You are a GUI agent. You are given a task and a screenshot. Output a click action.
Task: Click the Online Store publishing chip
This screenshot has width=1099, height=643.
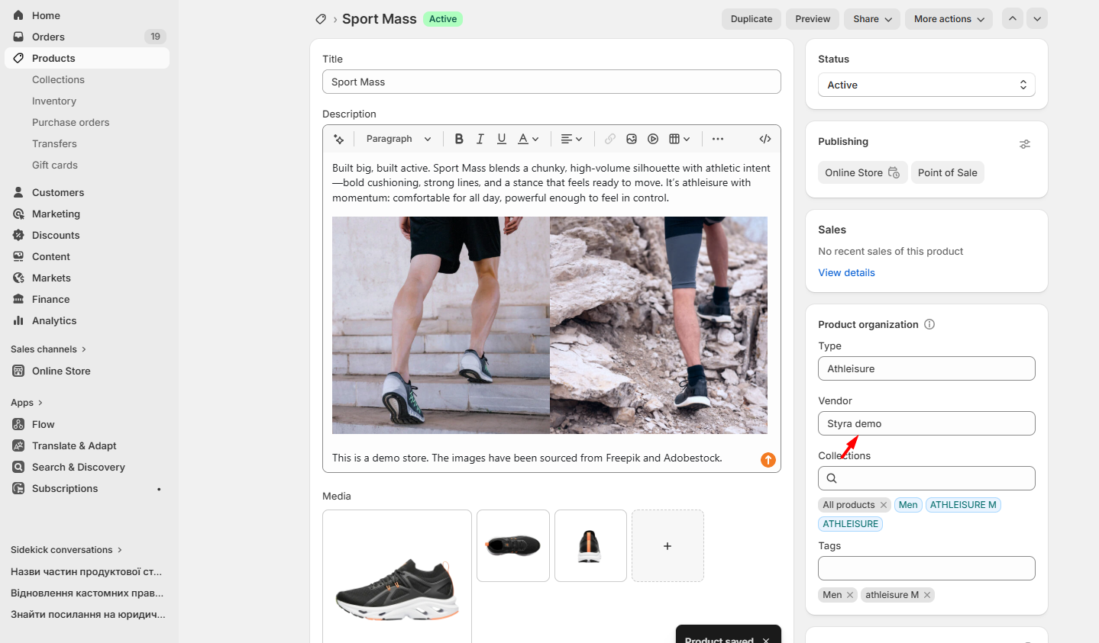point(863,172)
